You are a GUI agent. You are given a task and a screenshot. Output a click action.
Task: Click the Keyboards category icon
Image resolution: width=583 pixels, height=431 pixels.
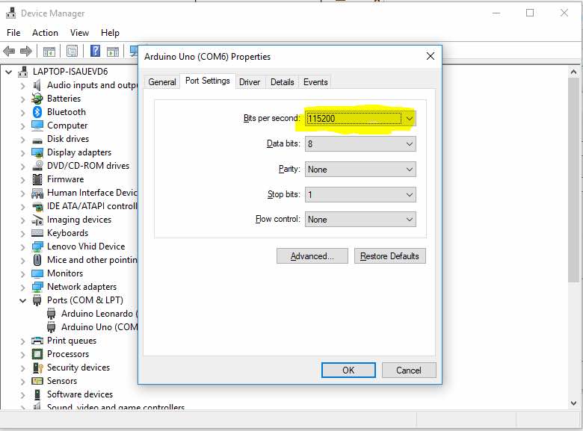tap(37, 233)
